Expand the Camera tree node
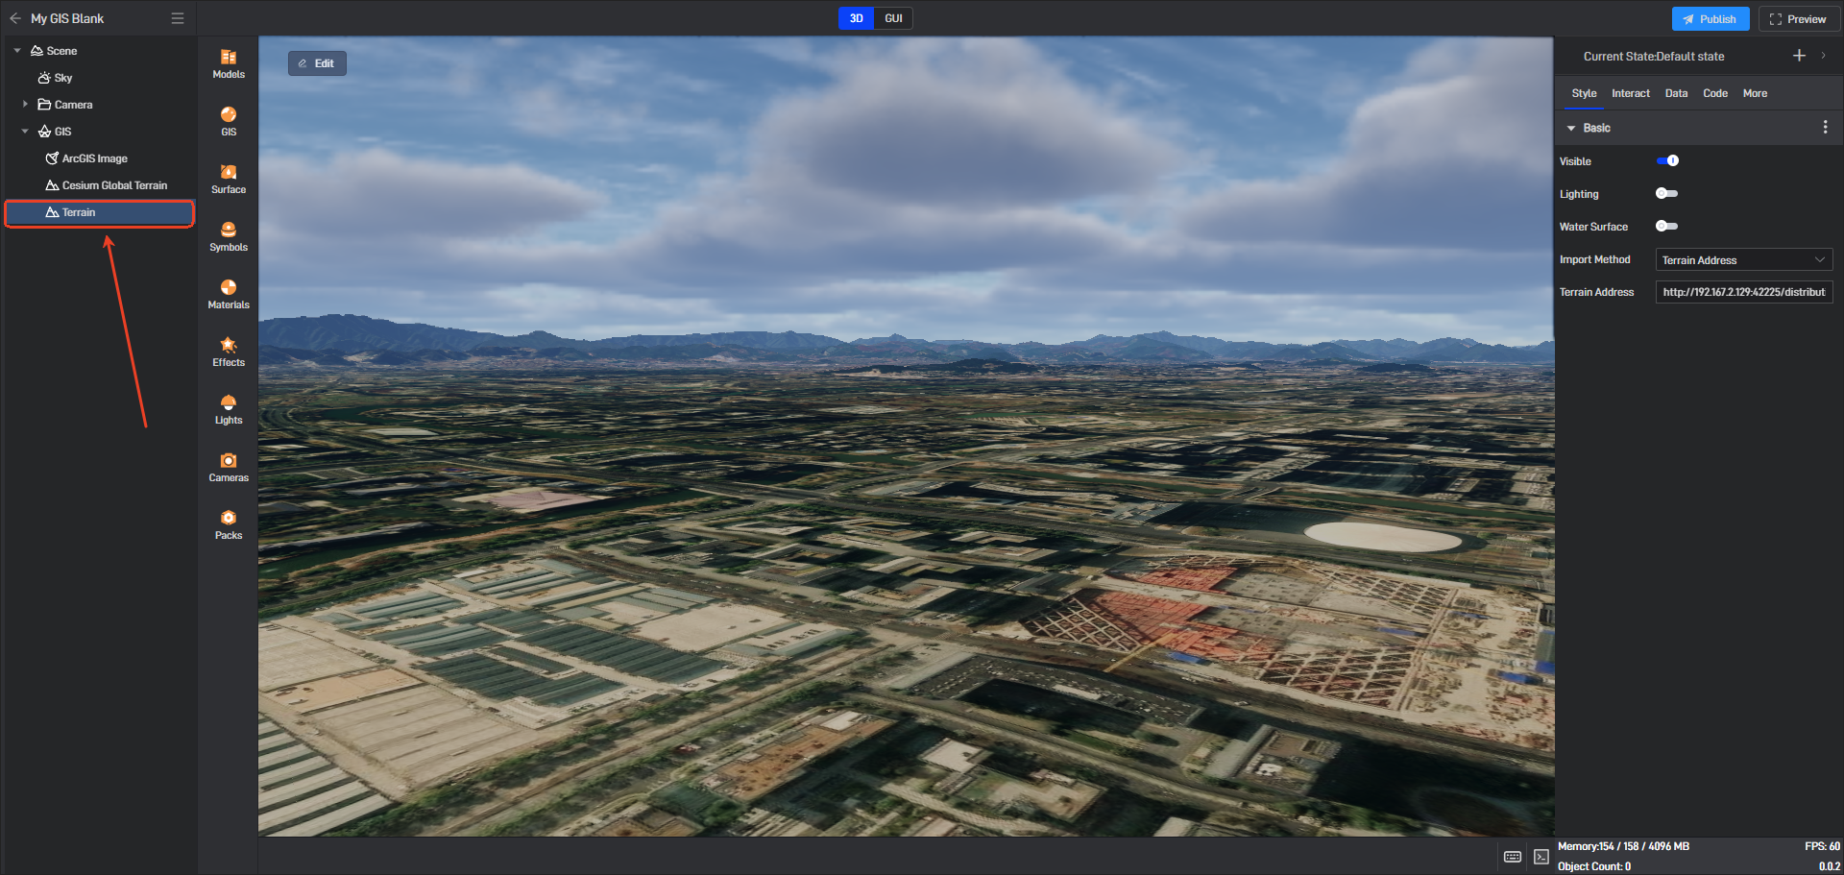The height and width of the screenshot is (875, 1844). 25,105
